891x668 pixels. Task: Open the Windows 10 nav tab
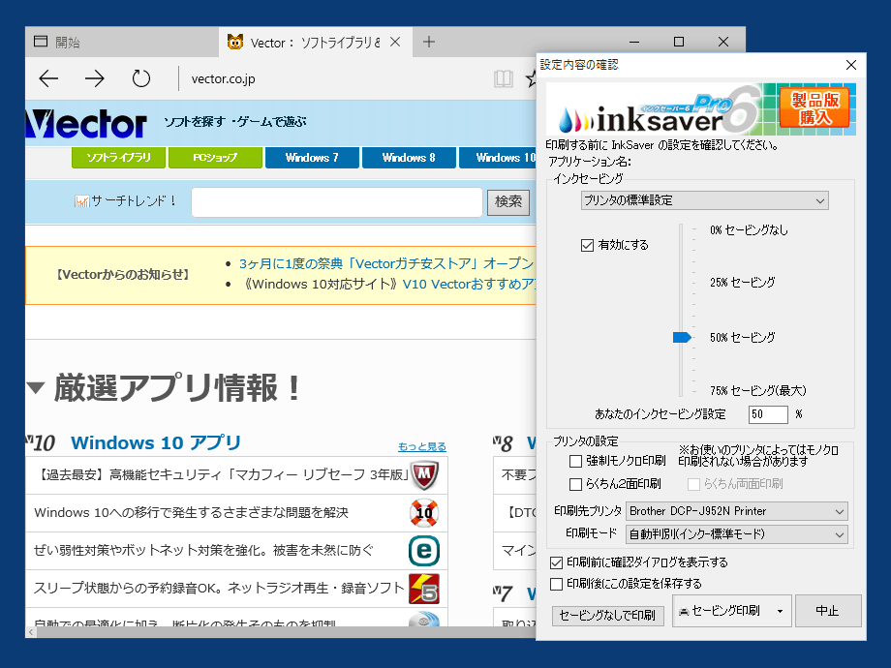pos(498,158)
